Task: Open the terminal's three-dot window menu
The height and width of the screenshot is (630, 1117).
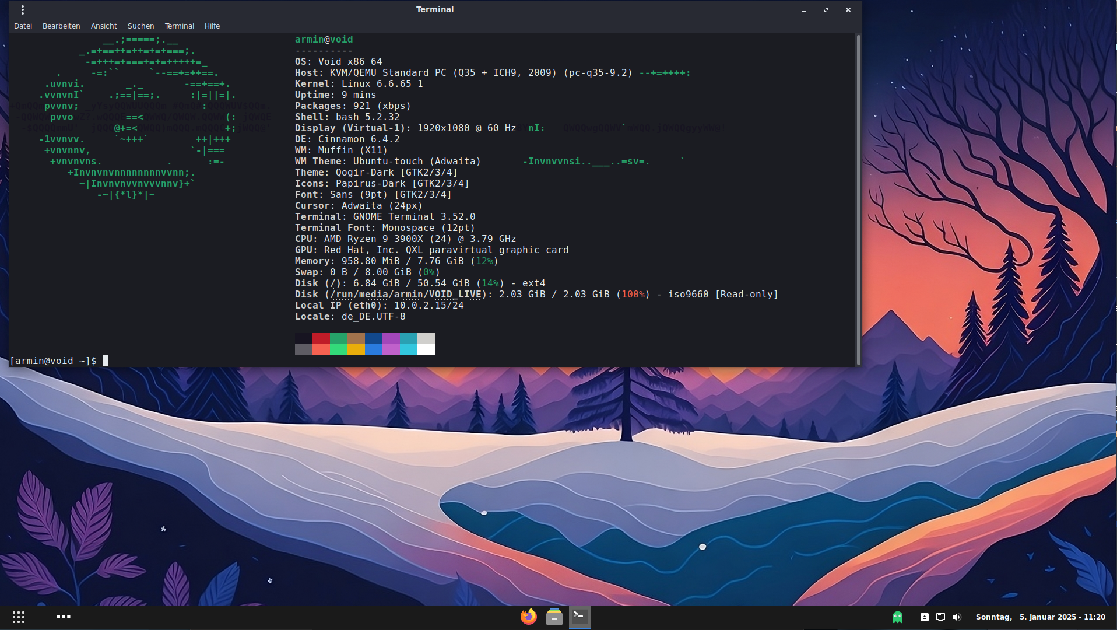Action: pyautogui.click(x=23, y=10)
